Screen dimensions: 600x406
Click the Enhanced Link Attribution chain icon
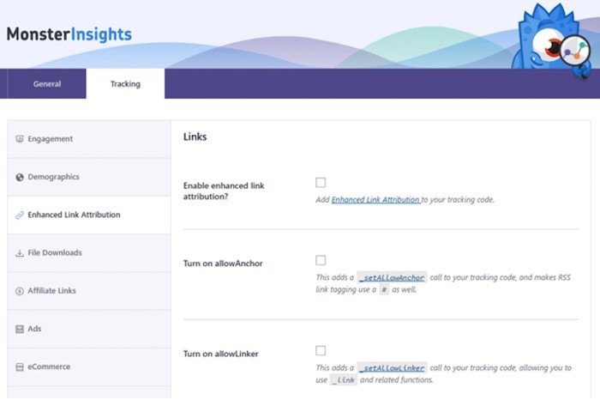point(20,215)
